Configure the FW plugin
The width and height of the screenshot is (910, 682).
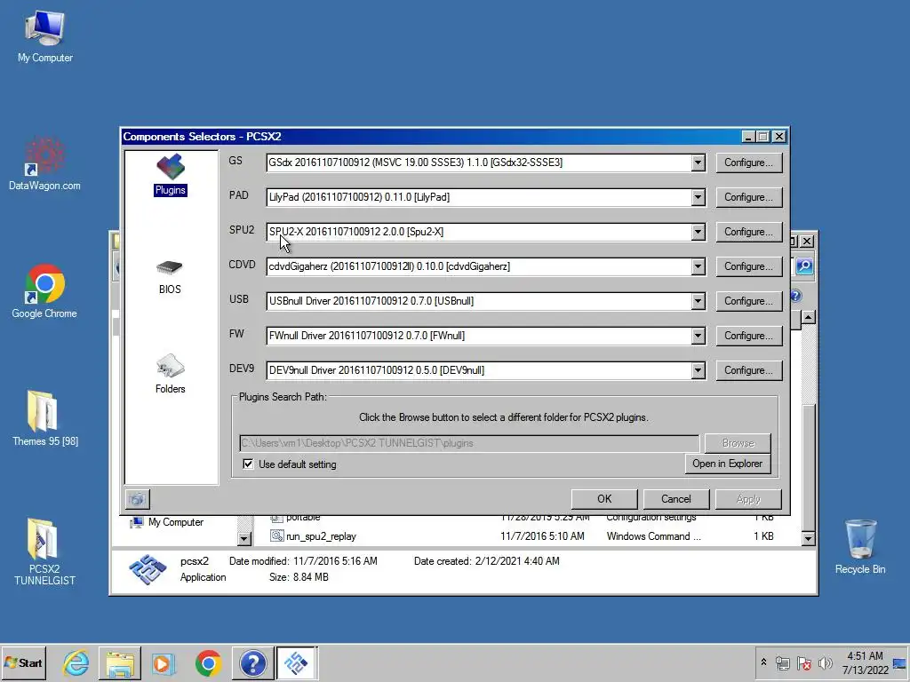(x=748, y=336)
